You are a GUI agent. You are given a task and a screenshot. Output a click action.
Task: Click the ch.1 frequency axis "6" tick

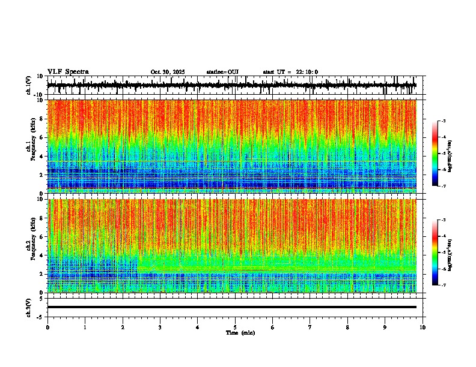point(42,137)
